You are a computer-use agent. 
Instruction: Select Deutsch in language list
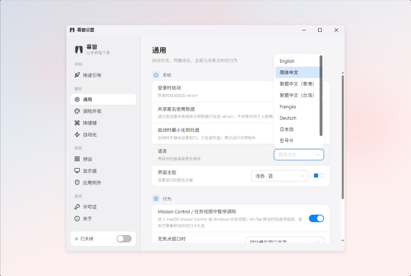tap(298, 118)
